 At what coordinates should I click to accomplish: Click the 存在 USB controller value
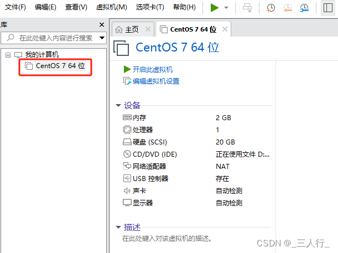point(222,179)
